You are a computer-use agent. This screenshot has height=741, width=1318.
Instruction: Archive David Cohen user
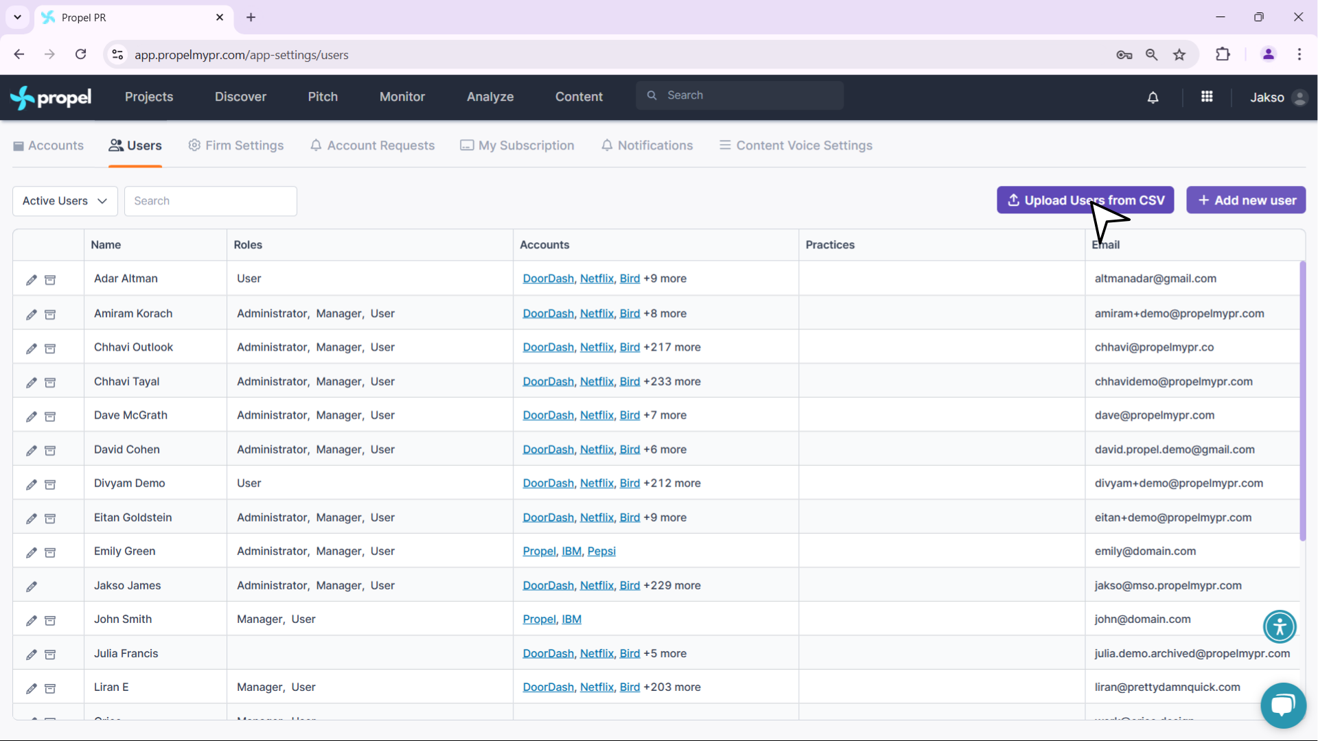pos(50,451)
